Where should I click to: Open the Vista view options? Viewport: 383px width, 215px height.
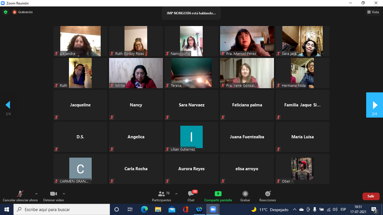[x=373, y=12]
